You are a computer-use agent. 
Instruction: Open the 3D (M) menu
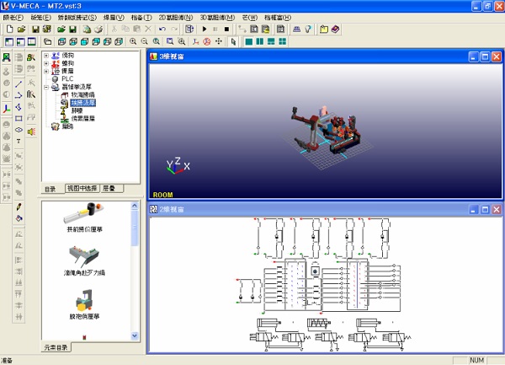217,18
